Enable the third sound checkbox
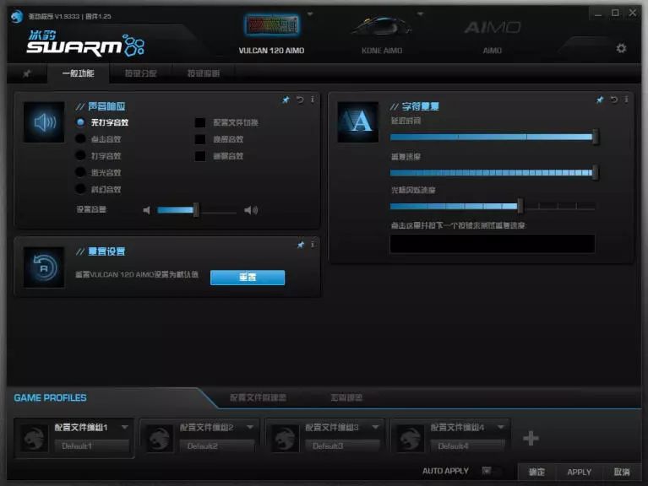Viewport: 648px width, 486px height. 200,156
